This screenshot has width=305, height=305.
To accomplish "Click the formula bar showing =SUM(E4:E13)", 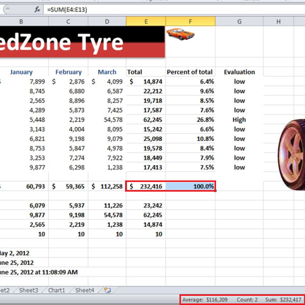I will click(174, 10).
